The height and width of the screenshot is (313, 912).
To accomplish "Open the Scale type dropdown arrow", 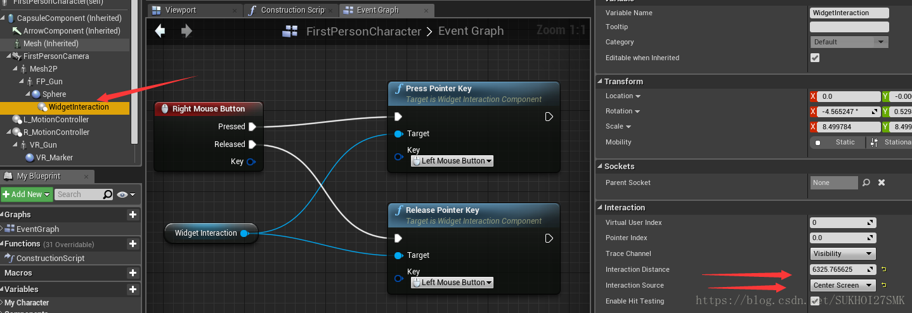I will [628, 127].
